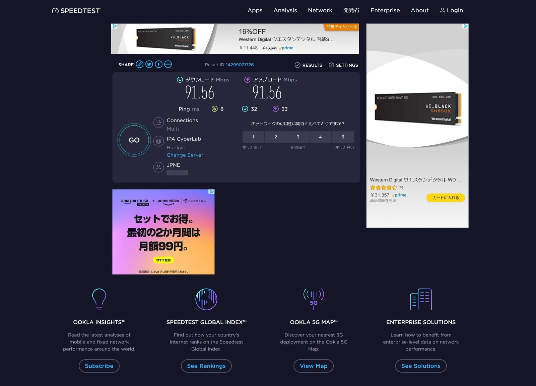536x386 pixels.
Task: Copy the share link icon
Action: pos(140,64)
